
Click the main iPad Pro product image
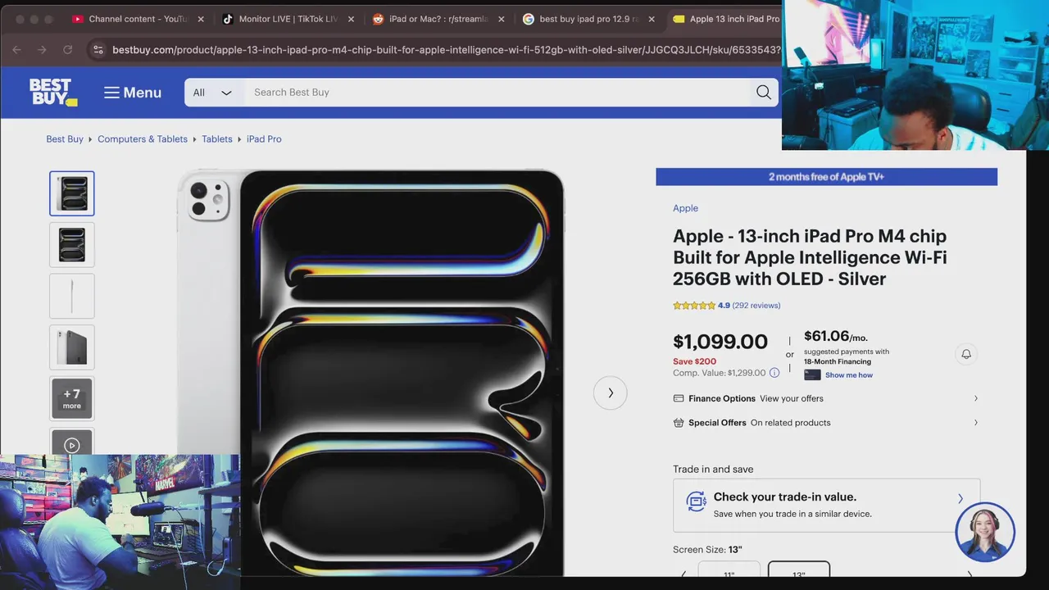pos(370,373)
